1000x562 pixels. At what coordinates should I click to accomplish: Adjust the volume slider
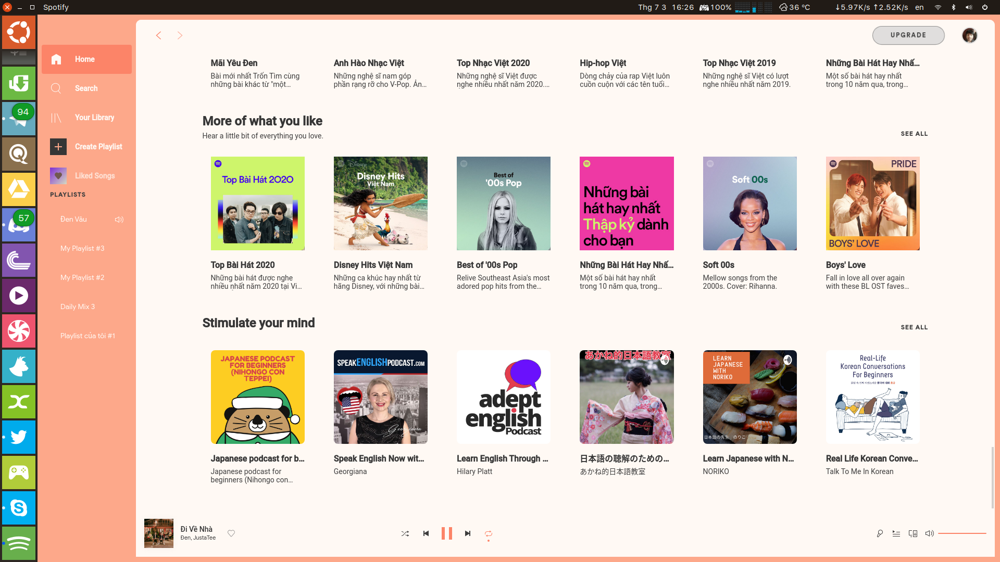[x=962, y=533]
